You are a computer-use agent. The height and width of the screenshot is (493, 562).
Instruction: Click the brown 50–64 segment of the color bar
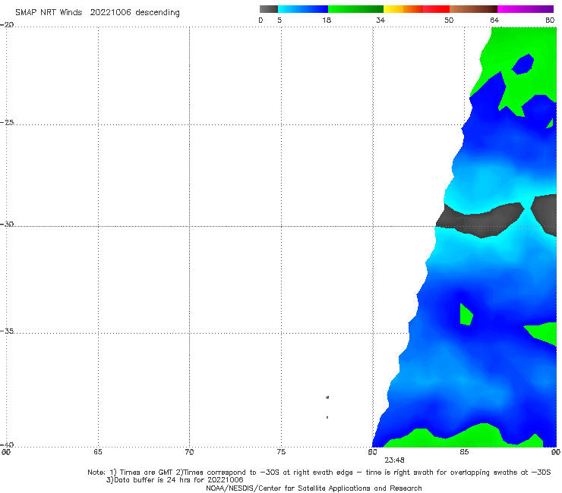coord(473,9)
